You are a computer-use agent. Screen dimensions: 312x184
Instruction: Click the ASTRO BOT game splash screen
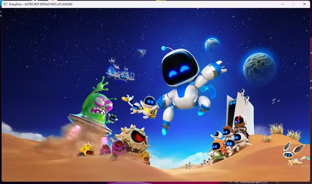click(156, 95)
